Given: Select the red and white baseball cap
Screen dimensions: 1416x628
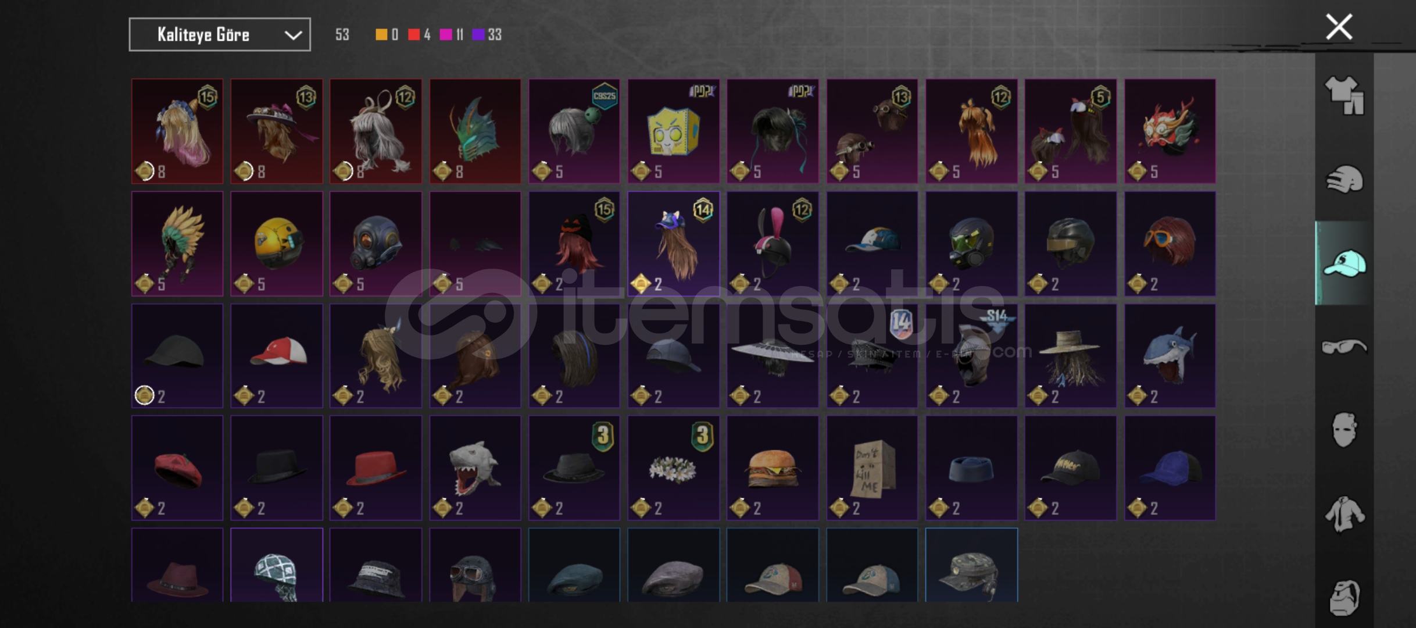Looking at the screenshot, I should tap(277, 355).
